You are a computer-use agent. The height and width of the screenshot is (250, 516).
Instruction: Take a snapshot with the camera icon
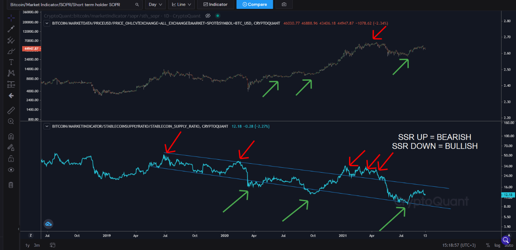pos(284,4)
